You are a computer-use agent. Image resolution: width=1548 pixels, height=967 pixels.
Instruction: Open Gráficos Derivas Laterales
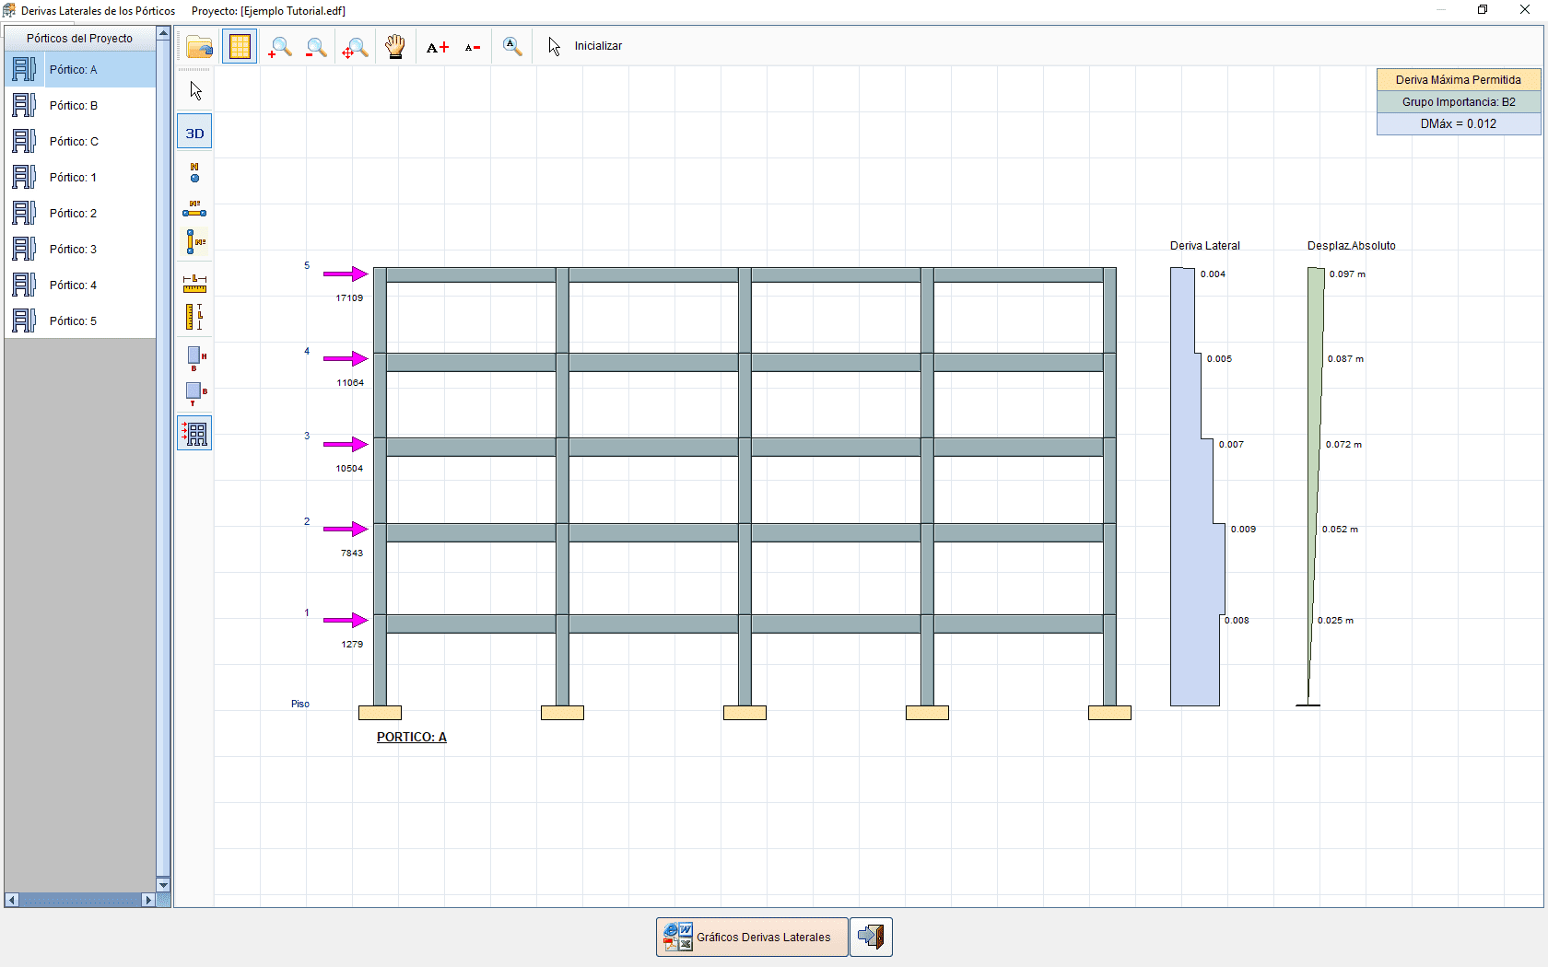pos(750,937)
